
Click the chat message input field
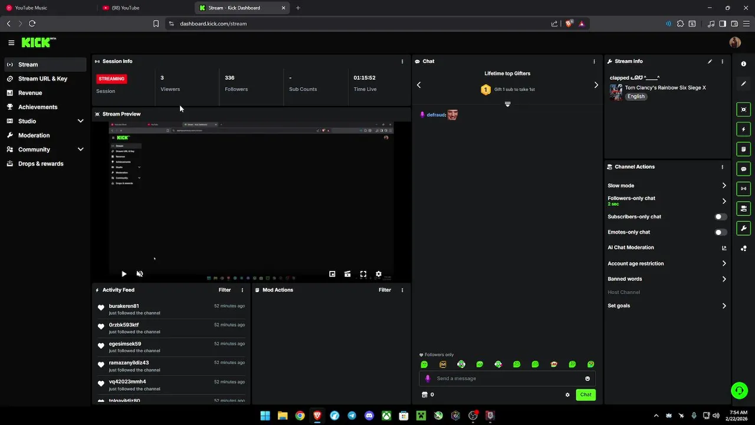click(507, 378)
